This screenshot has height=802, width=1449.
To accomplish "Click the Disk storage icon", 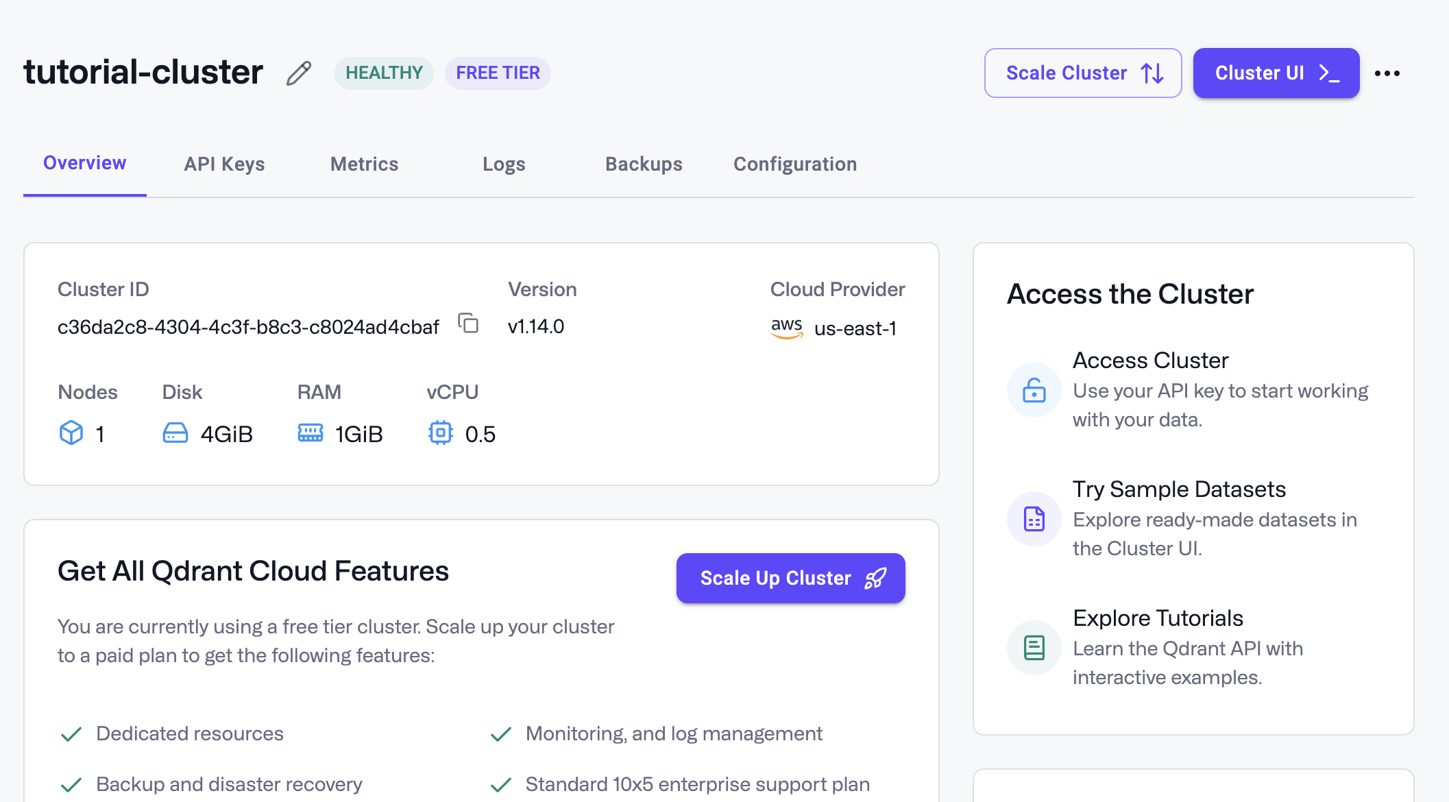I will (175, 433).
